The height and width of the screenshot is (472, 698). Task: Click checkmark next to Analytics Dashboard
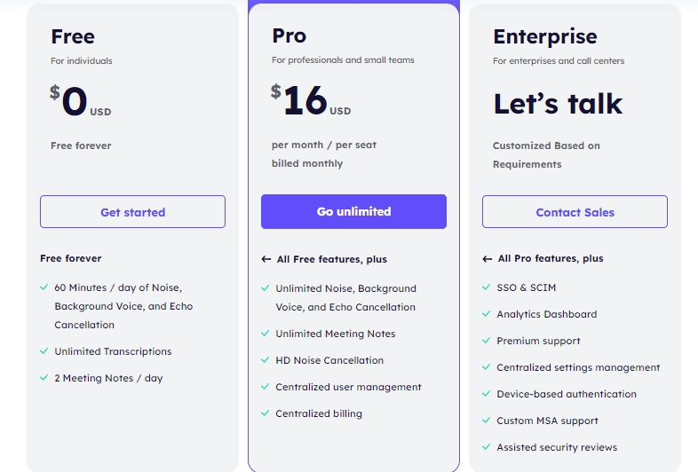pyautogui.click(x=486, y=313)
